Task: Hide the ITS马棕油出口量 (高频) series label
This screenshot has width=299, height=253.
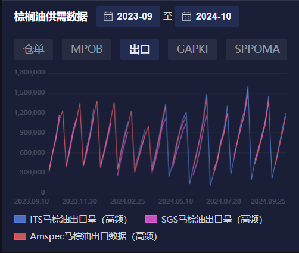Action: click(79, 220)
